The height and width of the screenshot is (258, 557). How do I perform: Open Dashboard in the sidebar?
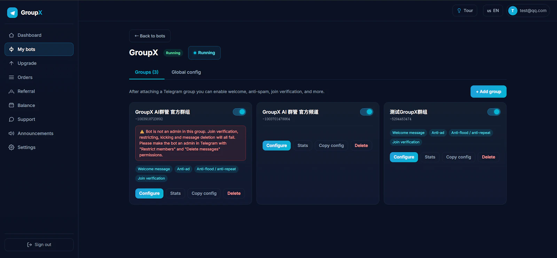[x=39, y=35]
